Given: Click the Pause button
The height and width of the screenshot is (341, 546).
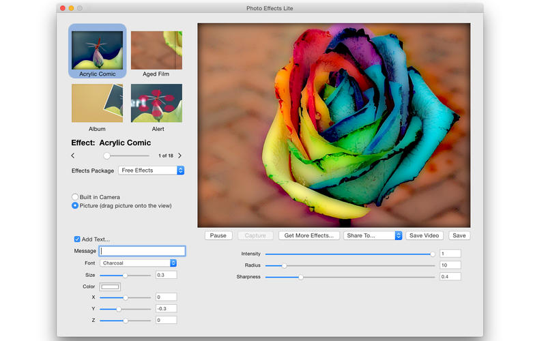Looking at the screenshot, I should 218,235.
